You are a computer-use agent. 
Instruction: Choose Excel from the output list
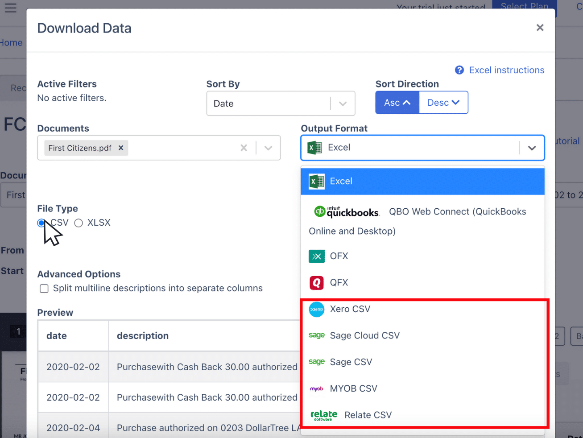click(x=422, y=182)
